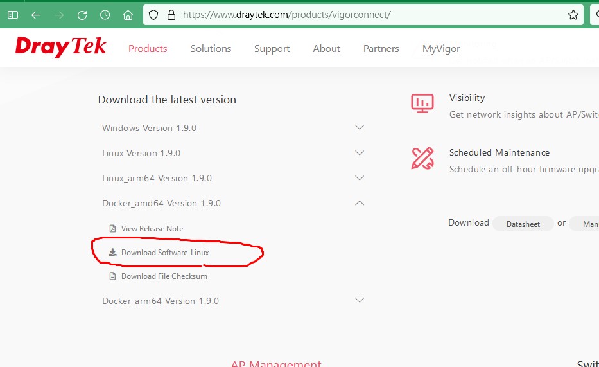Click Download Software_Linux link
Image resolution: width=599 pixels, height=367 pixels.
pos(164,253)
